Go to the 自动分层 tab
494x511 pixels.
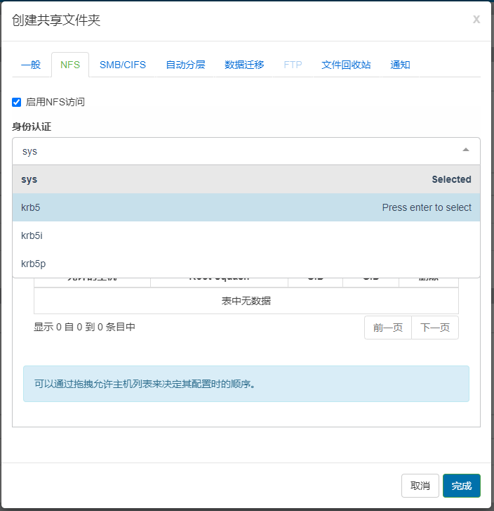185,65
